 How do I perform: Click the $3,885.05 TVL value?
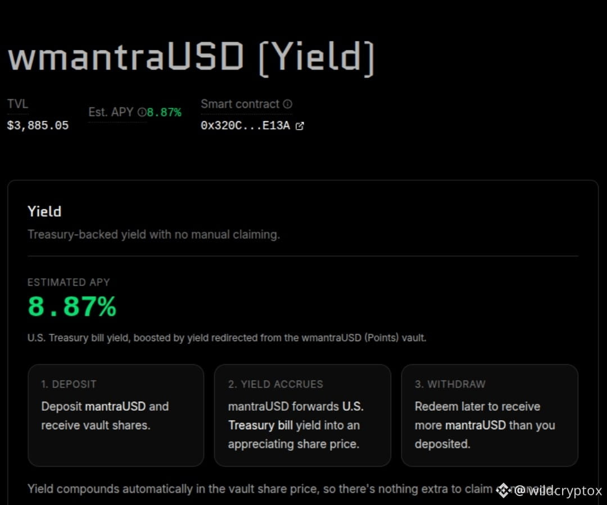pyautogui.click(x=38, y=126)
